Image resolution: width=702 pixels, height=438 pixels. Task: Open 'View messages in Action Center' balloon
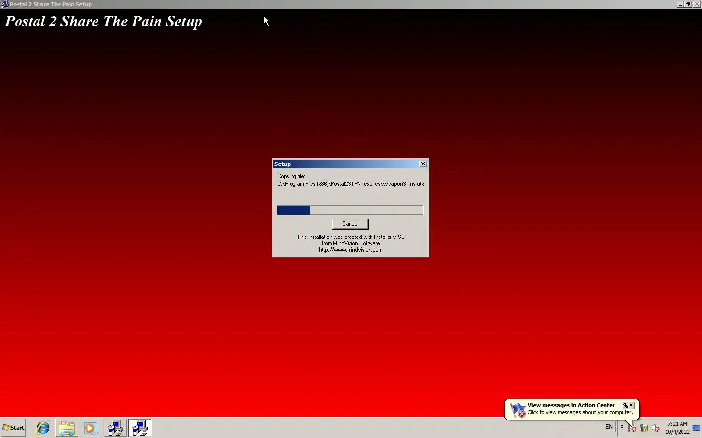(571, 405)
